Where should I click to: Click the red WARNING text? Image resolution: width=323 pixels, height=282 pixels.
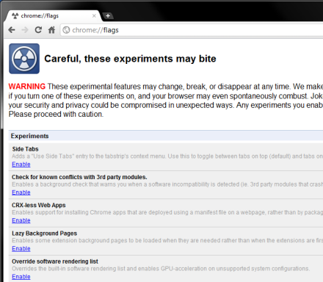(27, 87)
